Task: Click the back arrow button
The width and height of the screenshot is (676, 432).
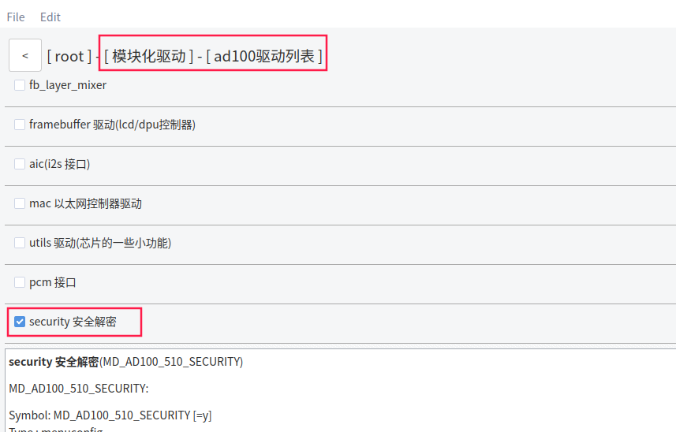Action: [x=25, y=55]
